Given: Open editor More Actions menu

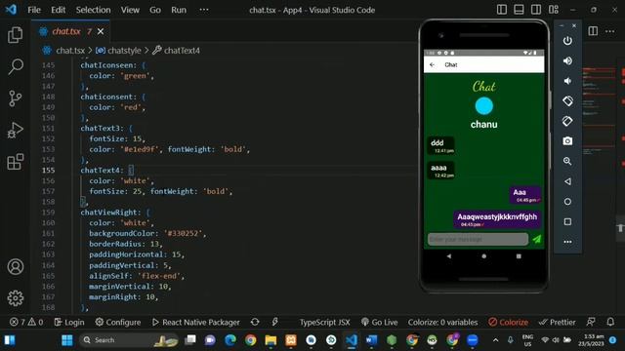Looking at the screenshot, I should [x=609, y=31].
